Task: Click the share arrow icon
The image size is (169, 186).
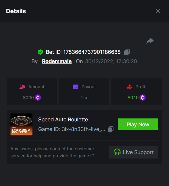Action: 150,41
